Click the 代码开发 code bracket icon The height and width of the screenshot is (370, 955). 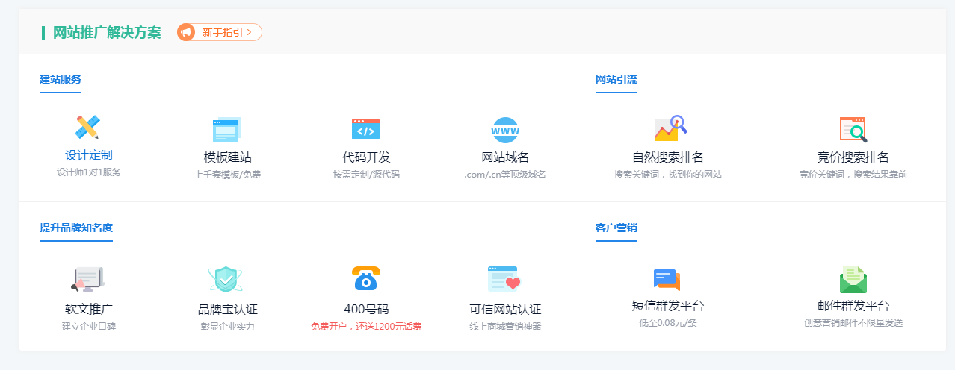pos(366,130)
